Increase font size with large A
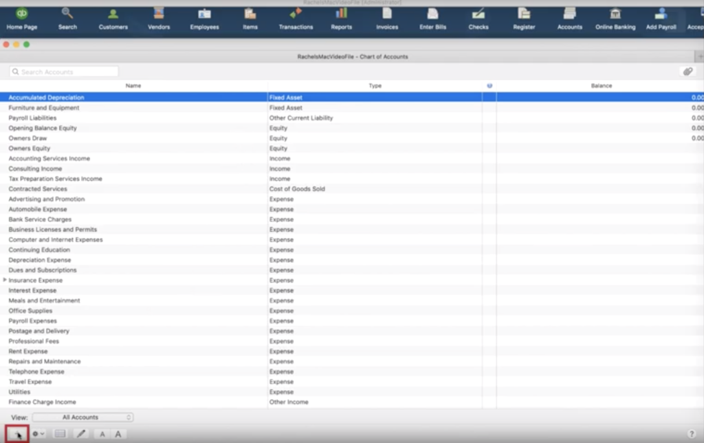 point(118,434)
